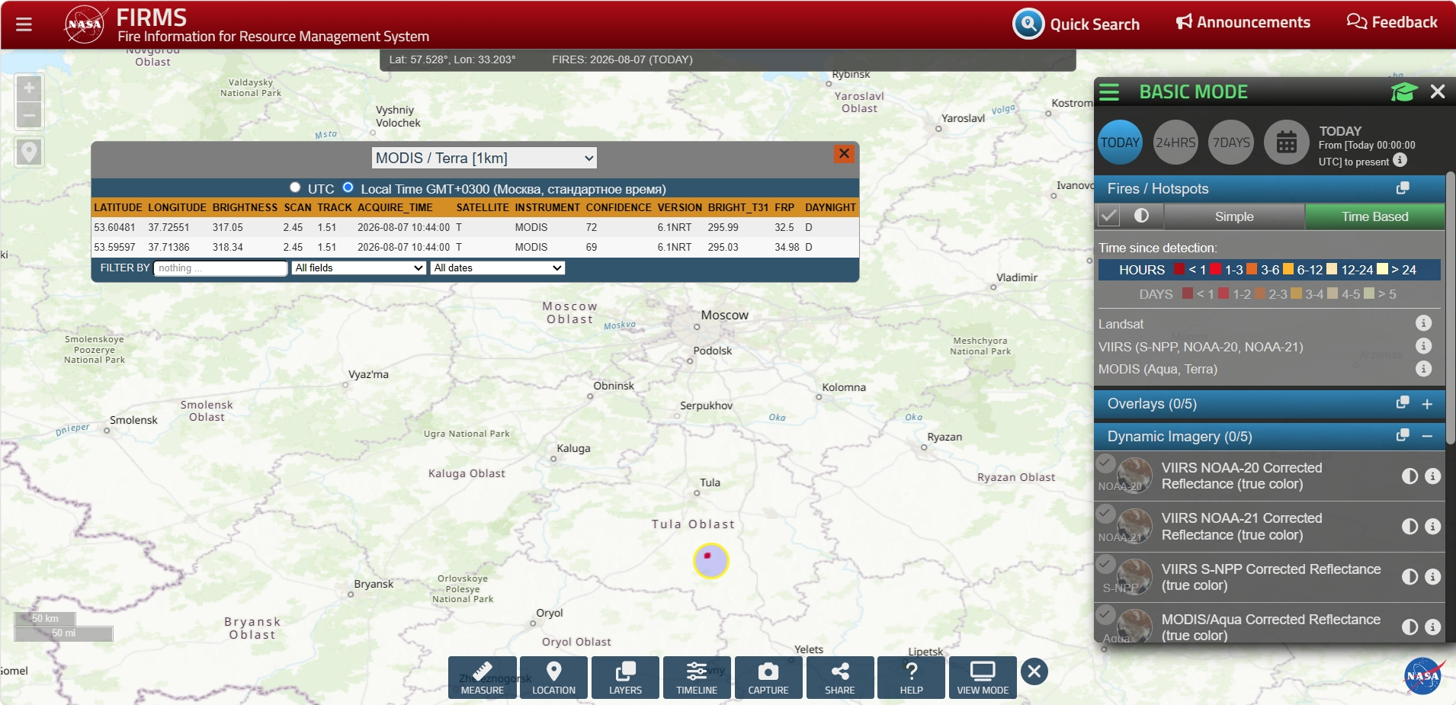The height and width of the screenshot is (705, 1456).
Task: Close the bottom toolbar
Action: pos(1034,671)
